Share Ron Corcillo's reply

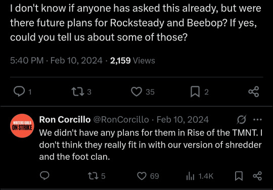[257, 176]
